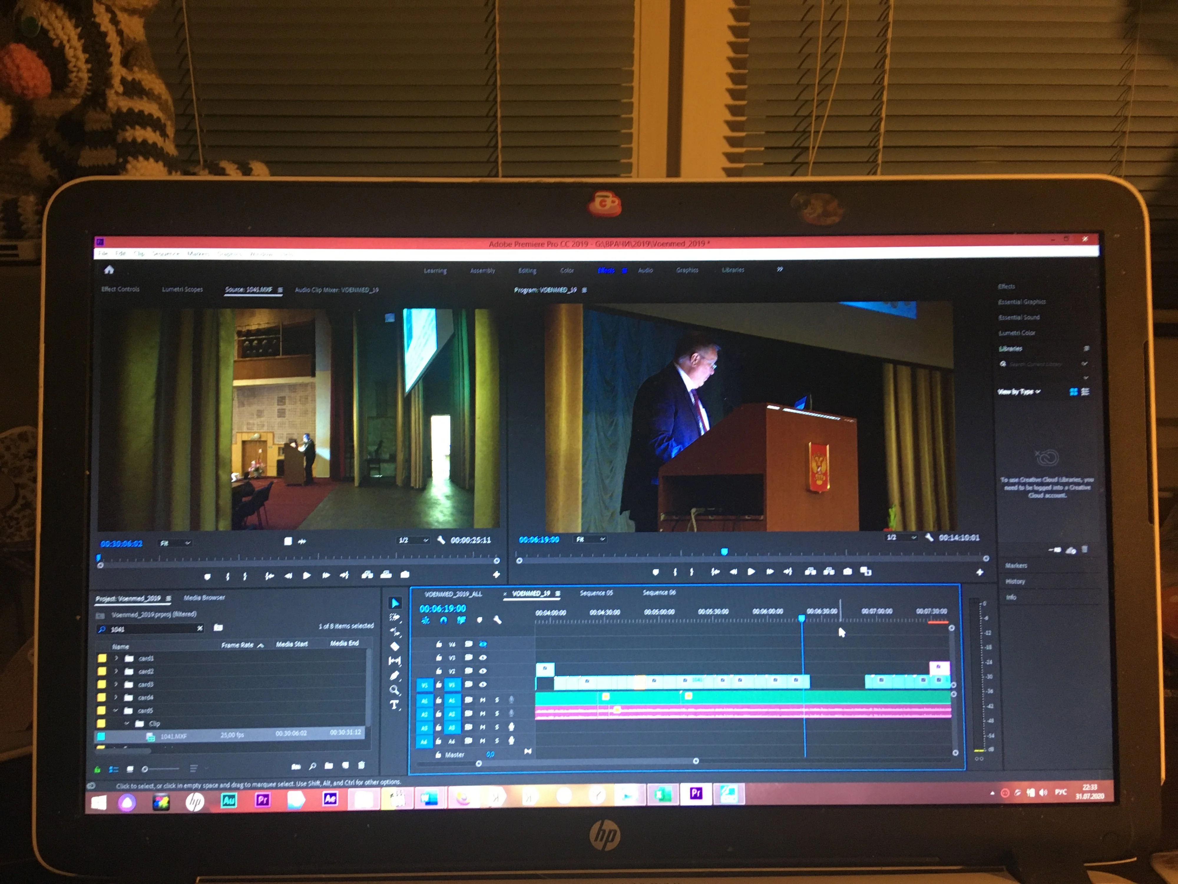The image size is (1178, 884).
Task: Select the Type tool
Action: [394, 705]
